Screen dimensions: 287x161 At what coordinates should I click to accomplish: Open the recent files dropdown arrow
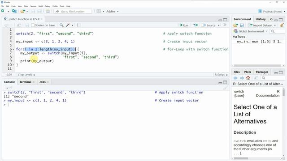click(27, 11)
